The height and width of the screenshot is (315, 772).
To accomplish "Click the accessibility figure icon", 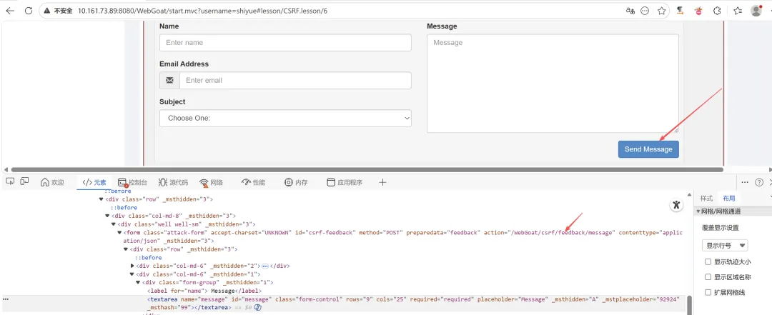I will pyautogui.click(x=676, y=205).
